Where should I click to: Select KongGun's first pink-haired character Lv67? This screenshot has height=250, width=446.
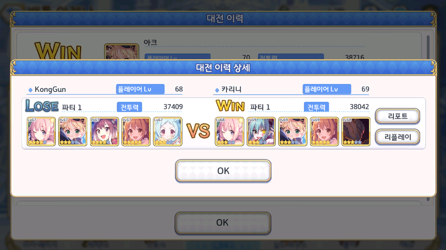click(41, 131)
